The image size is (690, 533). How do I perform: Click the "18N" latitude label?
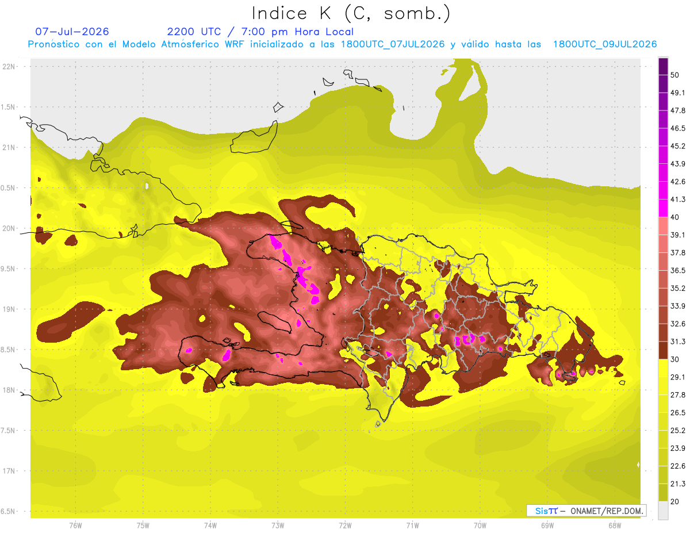click(8, 390)
